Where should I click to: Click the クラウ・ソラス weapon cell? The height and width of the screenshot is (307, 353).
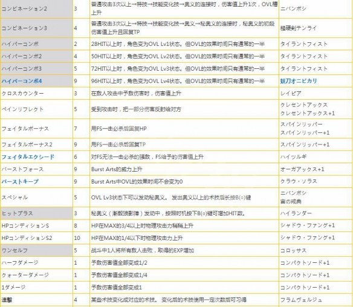(x=316, y=181)
